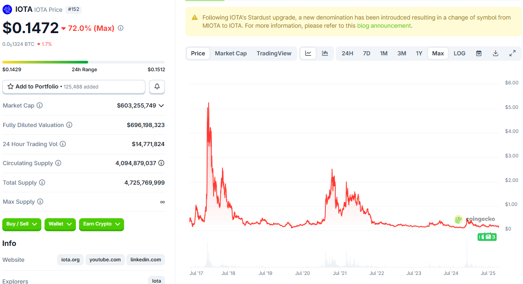Image resolution: width=523 pixels, height=284 pixels.
Task: Click info icon next to Market Cap
Action: coord(40,106)
